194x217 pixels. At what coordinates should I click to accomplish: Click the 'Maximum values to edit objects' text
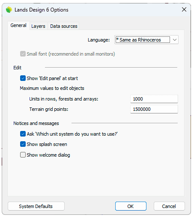pyautogui.click(x=52, y=88)
